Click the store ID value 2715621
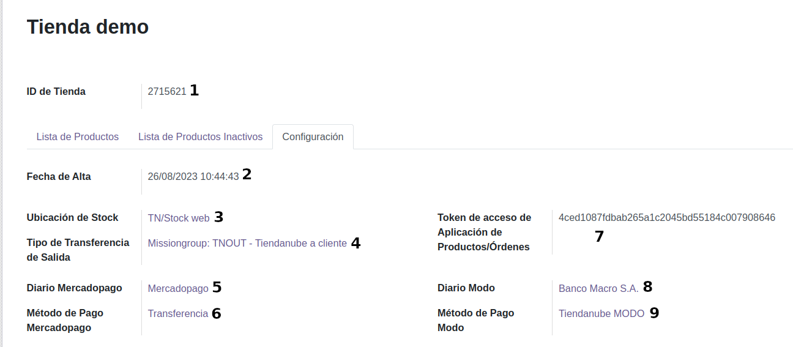The image size is (793, 347). click(x=167, y=92)
